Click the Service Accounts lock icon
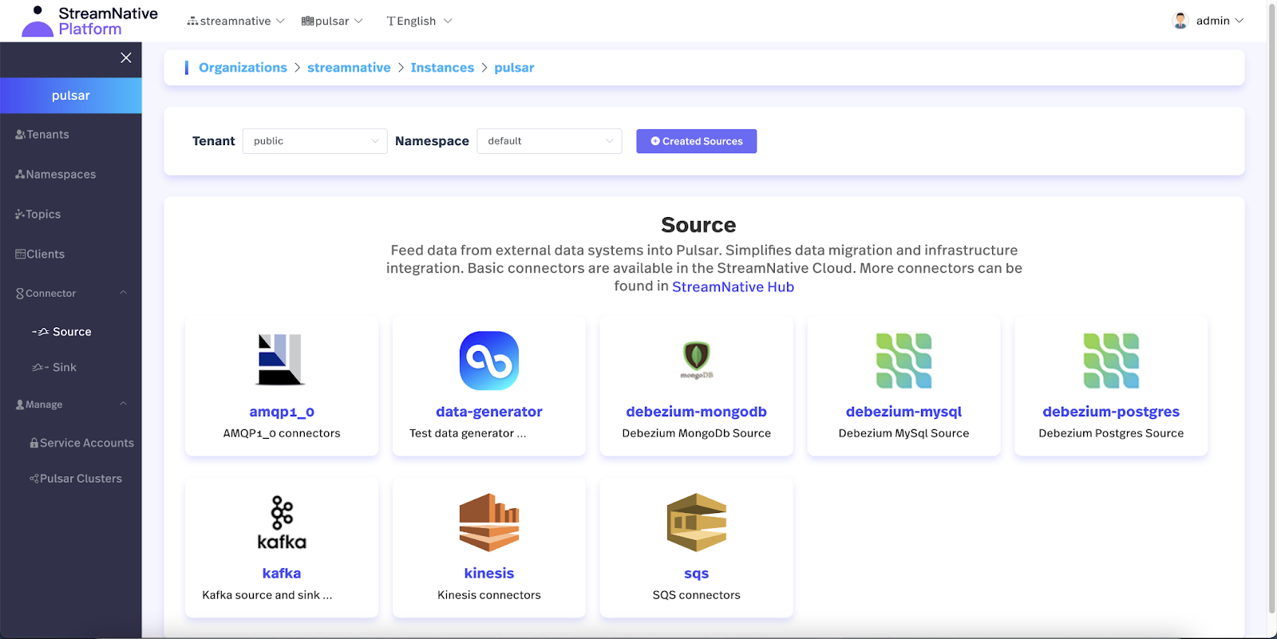 34,443
